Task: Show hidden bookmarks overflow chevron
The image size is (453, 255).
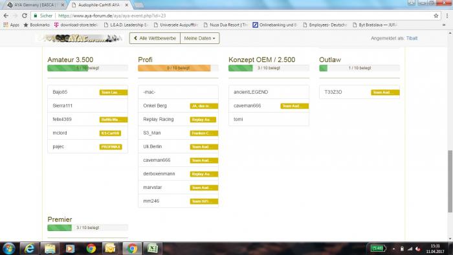Action: pyautogui.click(x=443, y=25)
